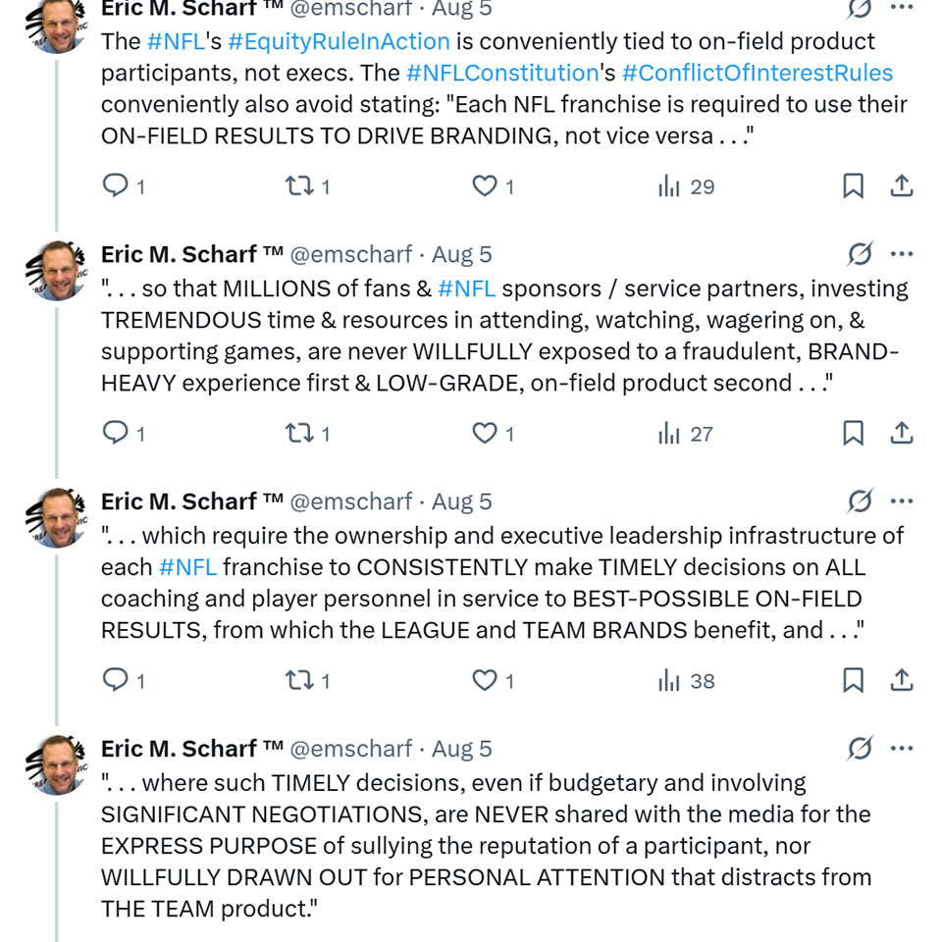The height and width of the screenshot is (942, 942).
Task: Open the #NFLConstitution hashtag link
Action: click(501, 73)
